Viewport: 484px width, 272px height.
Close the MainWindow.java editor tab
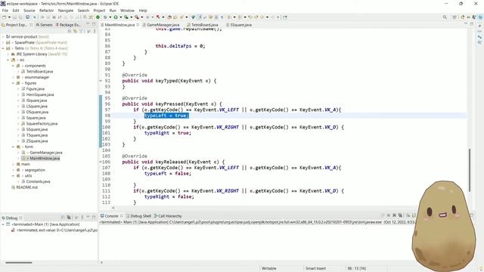[x=138, y=25]
